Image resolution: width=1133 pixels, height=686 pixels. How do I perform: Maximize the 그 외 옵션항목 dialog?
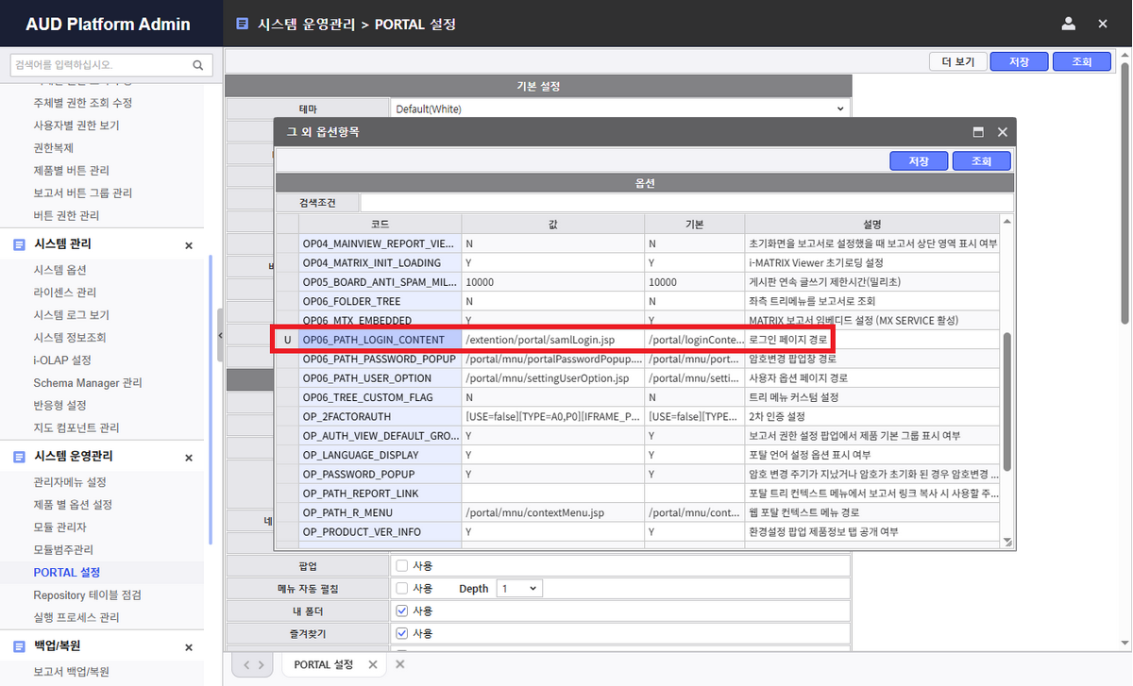pos(978,132)
